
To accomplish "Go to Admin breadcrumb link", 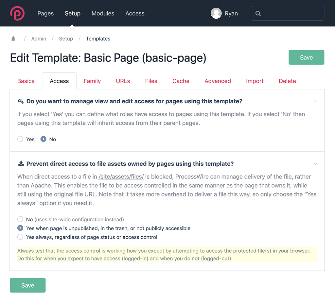I will pyautogui.click(x=39, y=39).
